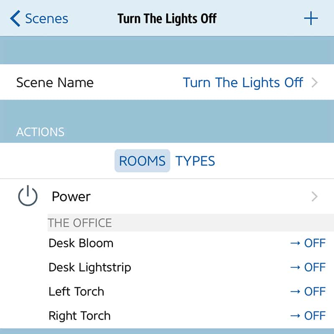
Task: Tap THE OFFICE room header
Action: 80,223
